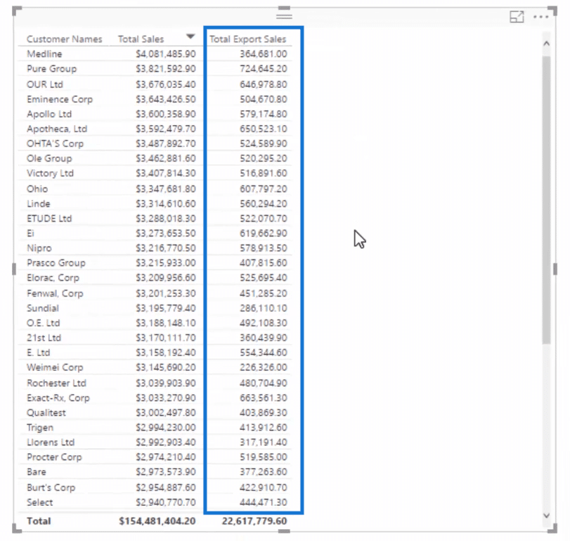Open Focus mode icon on table visual
The width and height of the screenshot is (570, 541).
pyautogui.click(x=517, y=17)
